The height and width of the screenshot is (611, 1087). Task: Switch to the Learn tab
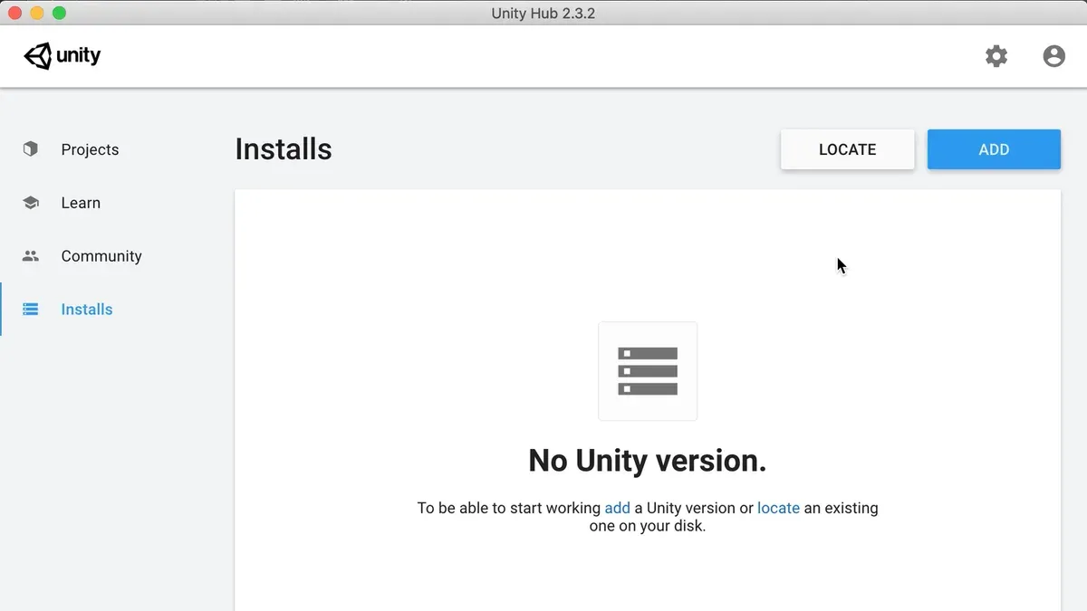click(81, 203)
